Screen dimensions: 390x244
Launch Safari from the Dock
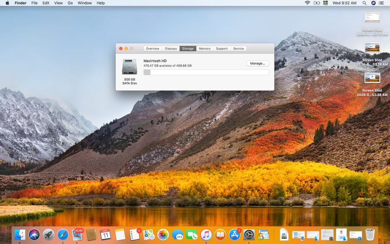point(63,234)
